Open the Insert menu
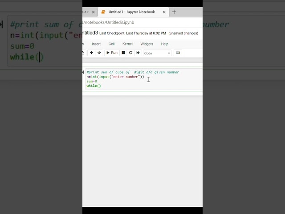This screenshot has width=285, height=214. (x=96, y=44)
